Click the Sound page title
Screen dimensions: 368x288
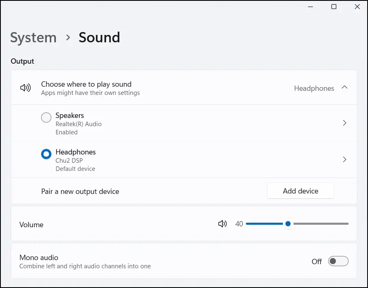pyautogui.click(x=99, y=37)
